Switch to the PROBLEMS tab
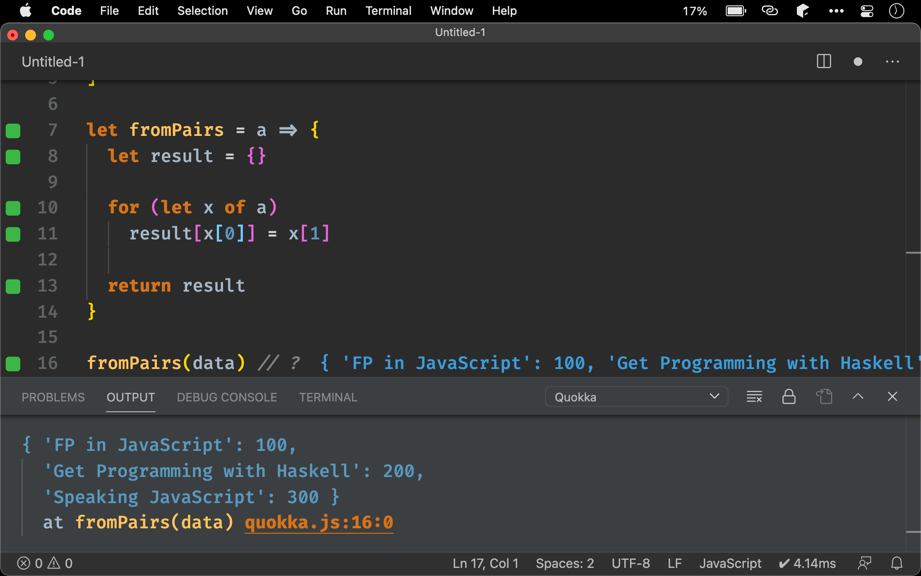The height and width of the screenshot is (576, 921). click(53, 397)
